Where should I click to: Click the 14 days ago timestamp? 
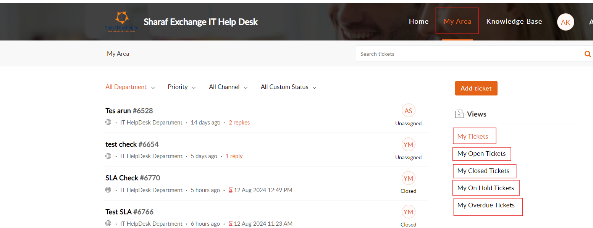point(205,123)
